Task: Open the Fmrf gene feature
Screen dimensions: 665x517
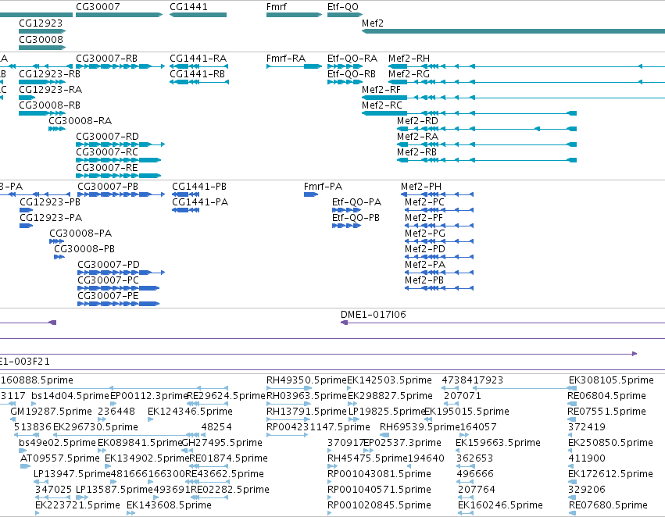Action: [294, 15]
